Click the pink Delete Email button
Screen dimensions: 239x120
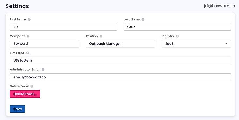click(x=25, y=94)
